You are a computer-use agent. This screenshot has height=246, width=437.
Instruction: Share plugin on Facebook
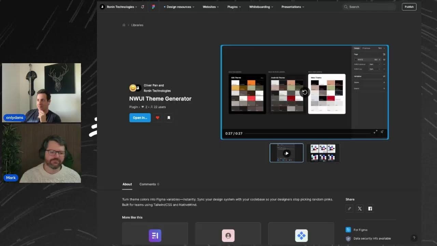pyautogui.click(x=370, y=208)
